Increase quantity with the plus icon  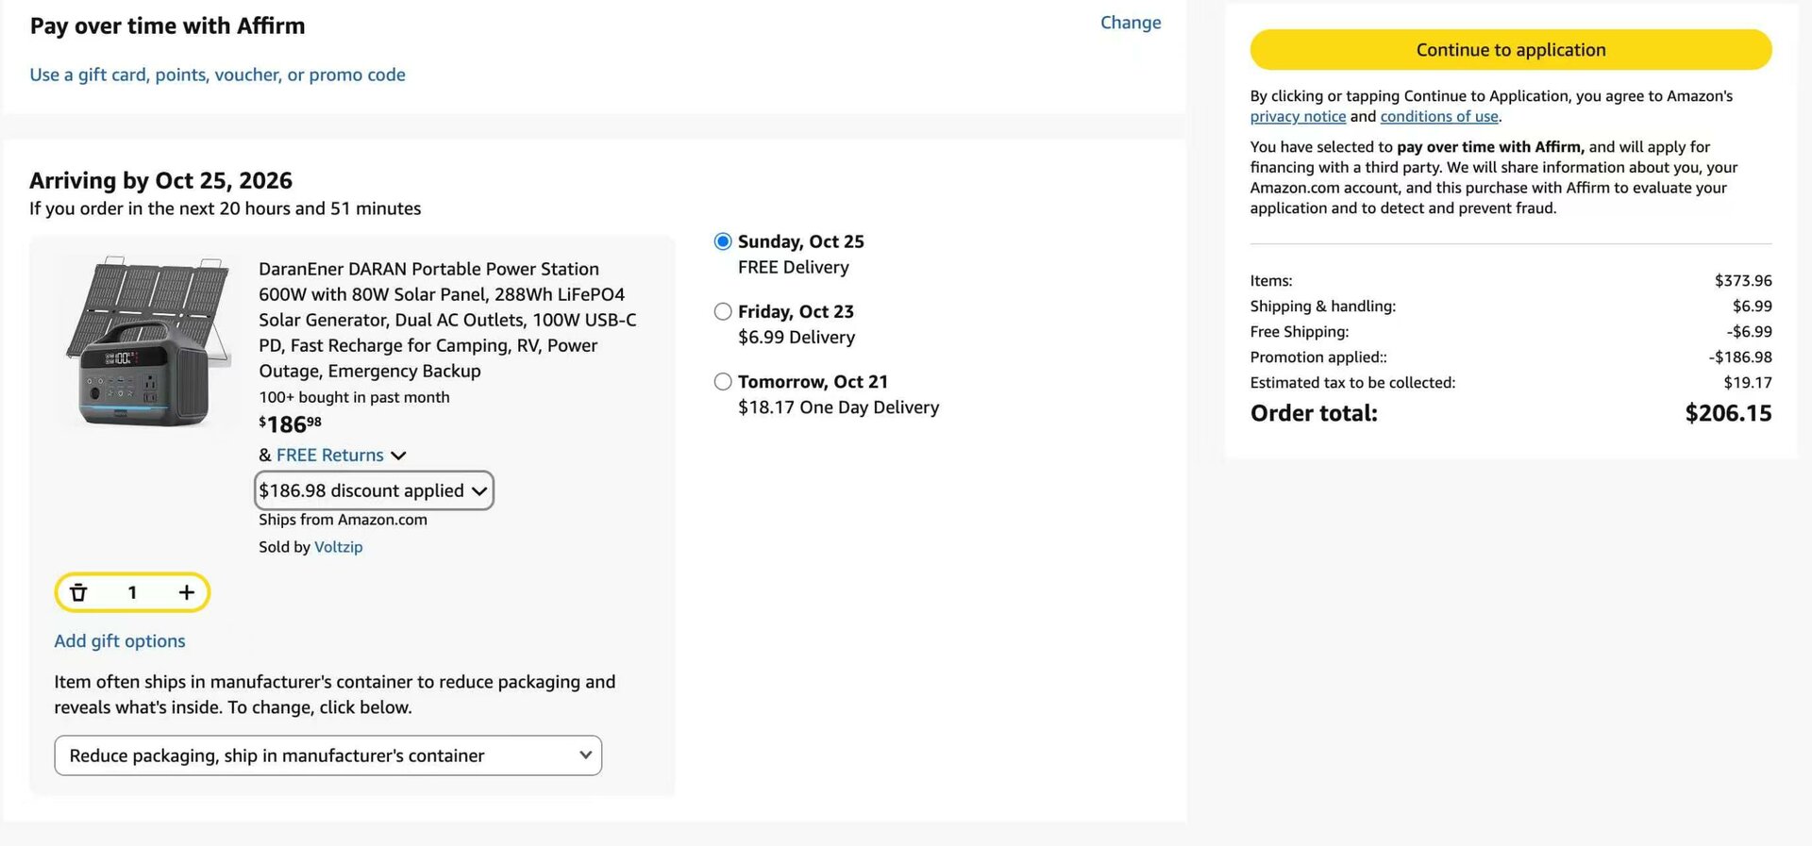click(x=186, y=592)
